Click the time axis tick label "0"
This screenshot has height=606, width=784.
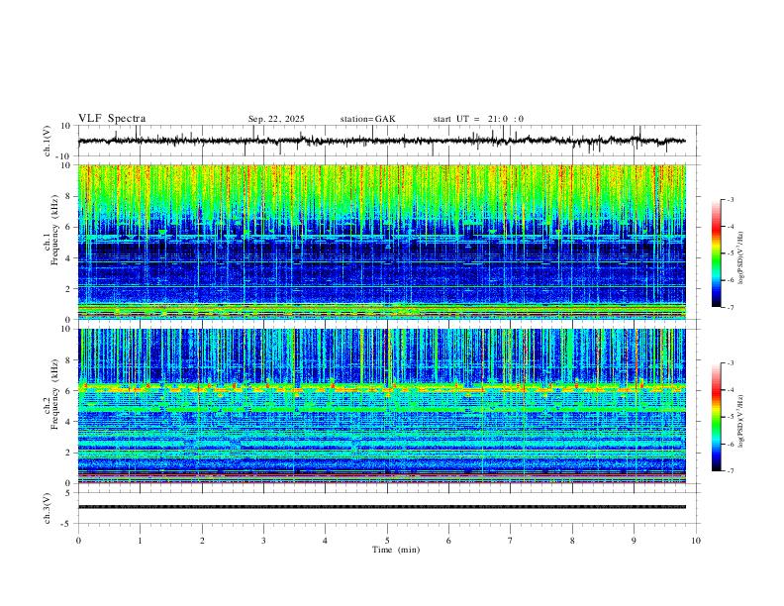(x=78, y=541)
